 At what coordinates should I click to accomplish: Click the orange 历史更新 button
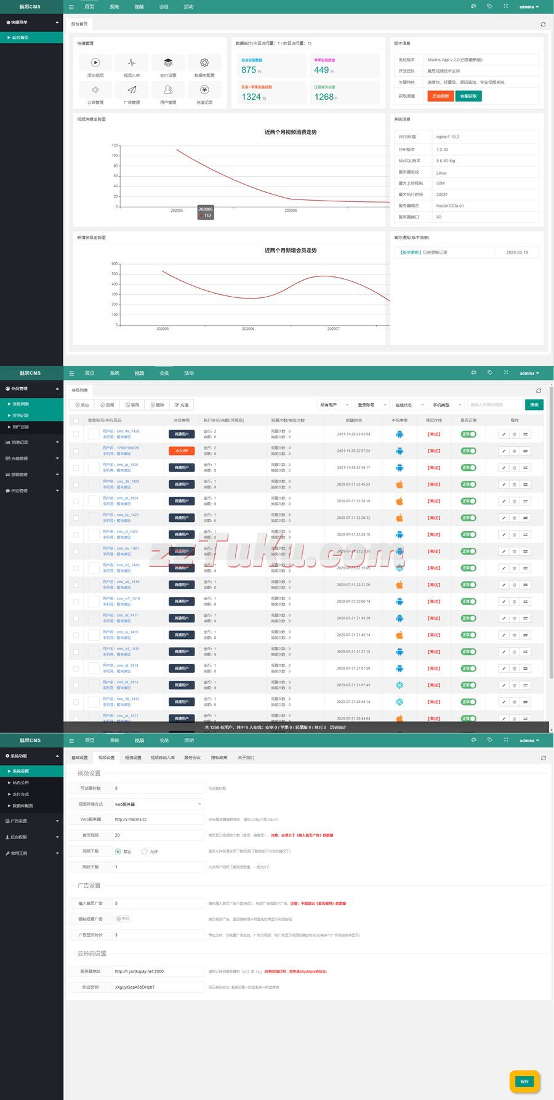[x=440, y=96]
